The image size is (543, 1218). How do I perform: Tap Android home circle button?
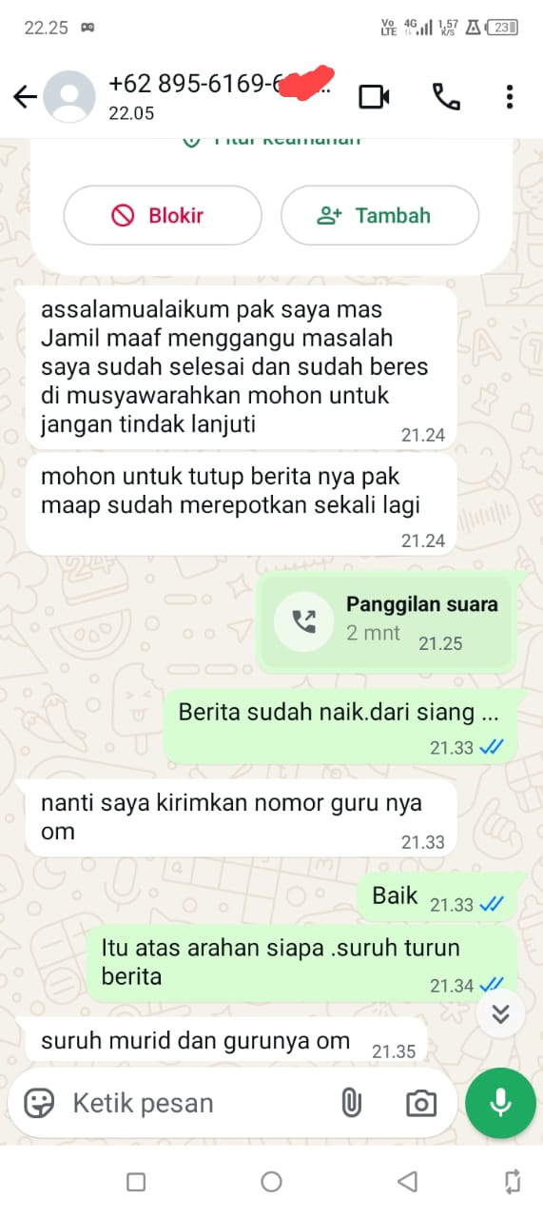[271, 1182]
